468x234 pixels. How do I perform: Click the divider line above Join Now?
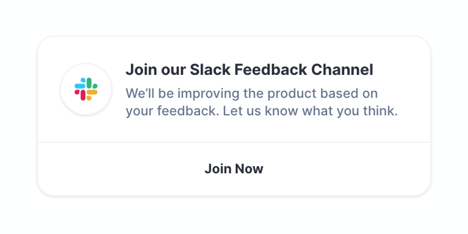[234, 142]
